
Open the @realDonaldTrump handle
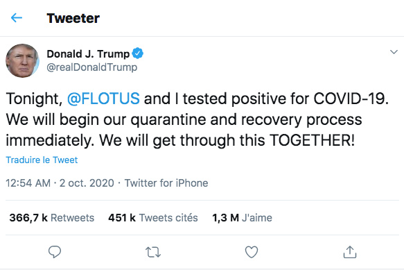point(92,67)
